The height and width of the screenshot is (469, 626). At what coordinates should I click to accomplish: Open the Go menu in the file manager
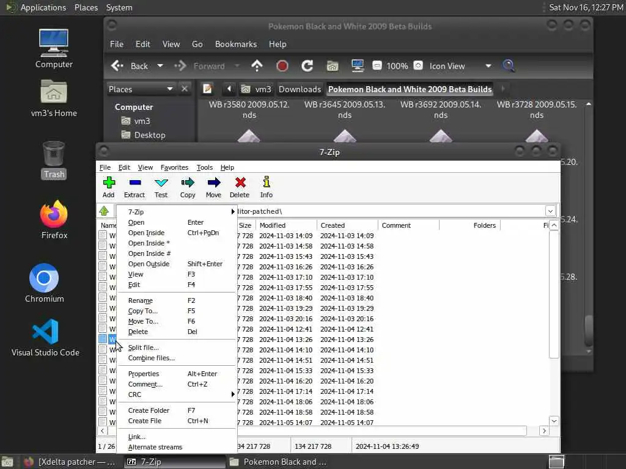197,44
